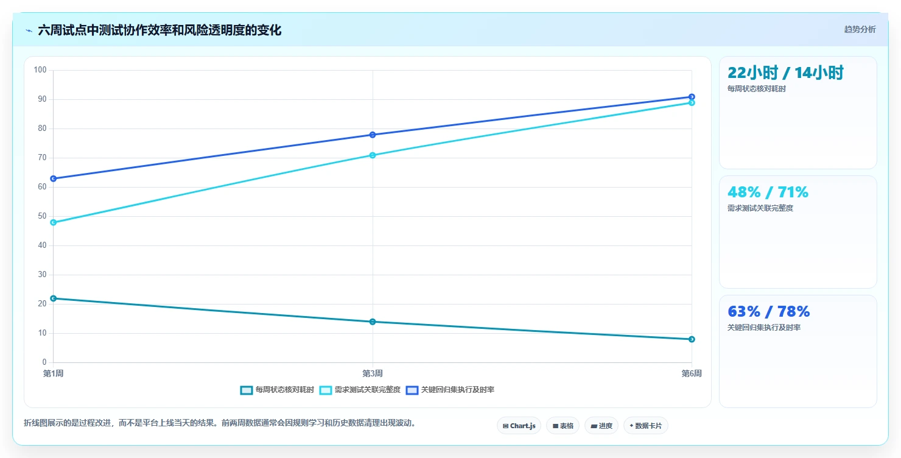The height and width of the screenshot is (458, 901).
Task: Click the chart title 六周试点中测试协作效率和风险透明度的变化
Action: [x=160, y=30]
